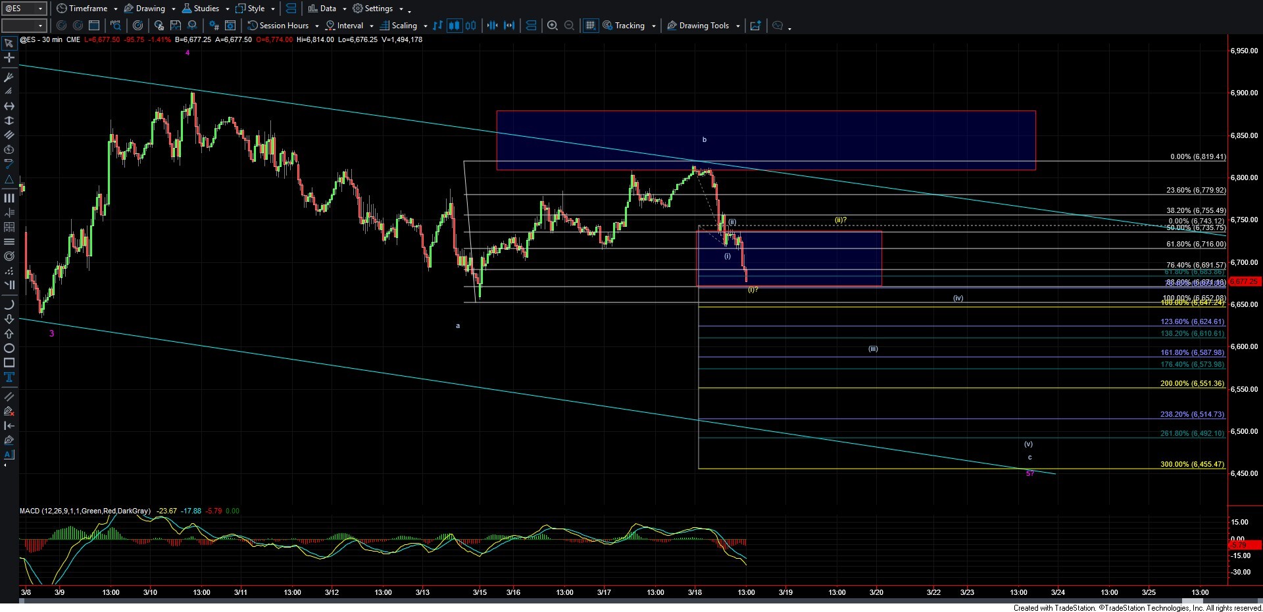The height and width of the screenshot is (612, 1263).
Task: Toggle hollow candlestick chart style
Action: point(471,26)
